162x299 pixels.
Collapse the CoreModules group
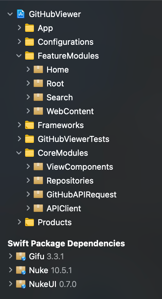[19, 153]
